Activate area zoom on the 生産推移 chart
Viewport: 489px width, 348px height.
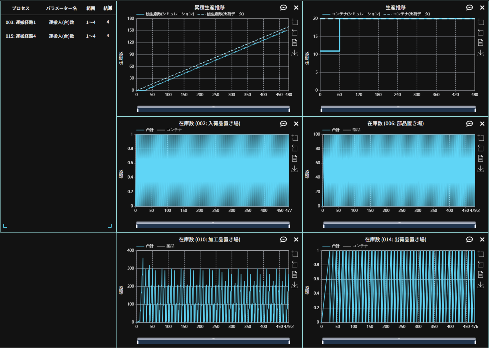pyautogui.click(x=481, y=22)
